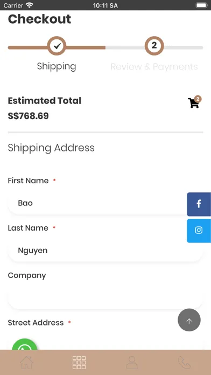
Task: Select step 2 circle in progress bar
Action: [x=154, y=45]
